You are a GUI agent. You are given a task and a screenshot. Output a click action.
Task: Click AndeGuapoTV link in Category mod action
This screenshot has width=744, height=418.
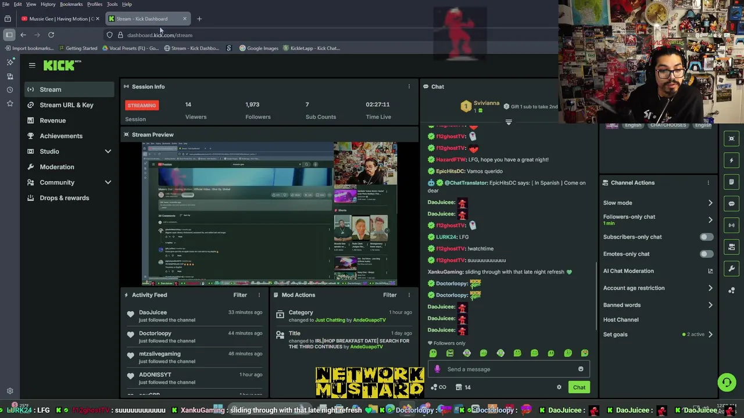coord(369,320)
